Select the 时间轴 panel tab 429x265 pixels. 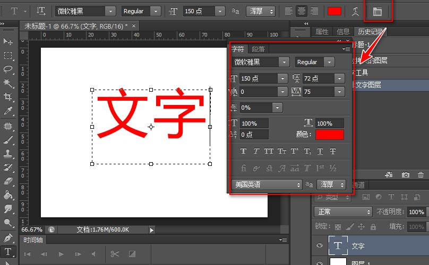[33, 240]
